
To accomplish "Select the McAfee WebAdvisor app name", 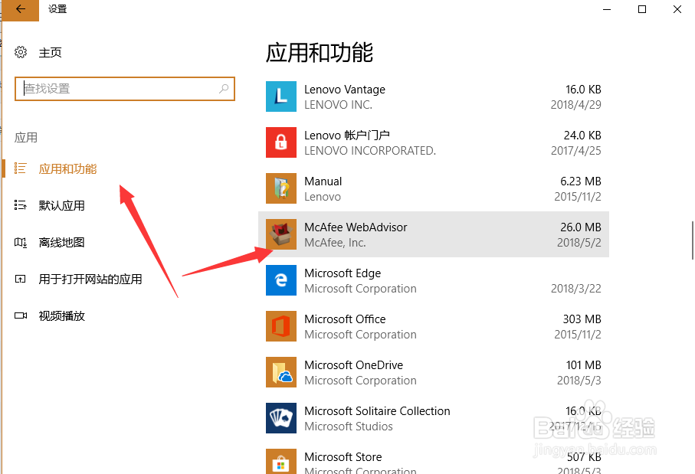I will pyautogui.click(x=356, y=227).
